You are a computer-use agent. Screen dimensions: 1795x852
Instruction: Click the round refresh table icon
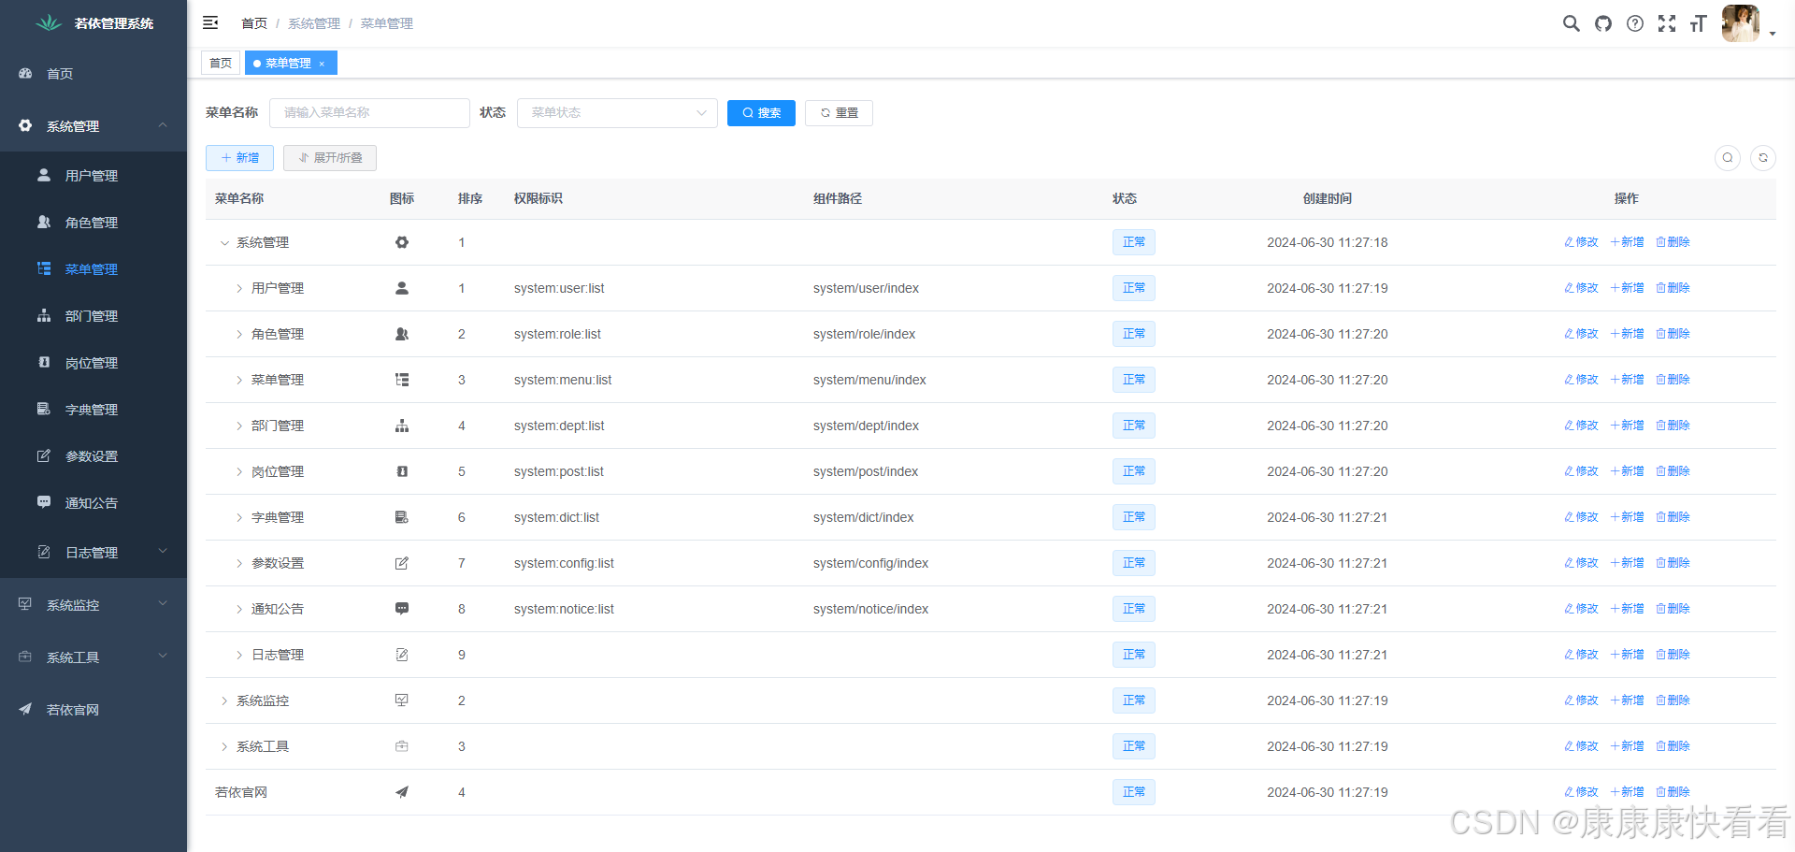click(x=1763, y=158)
